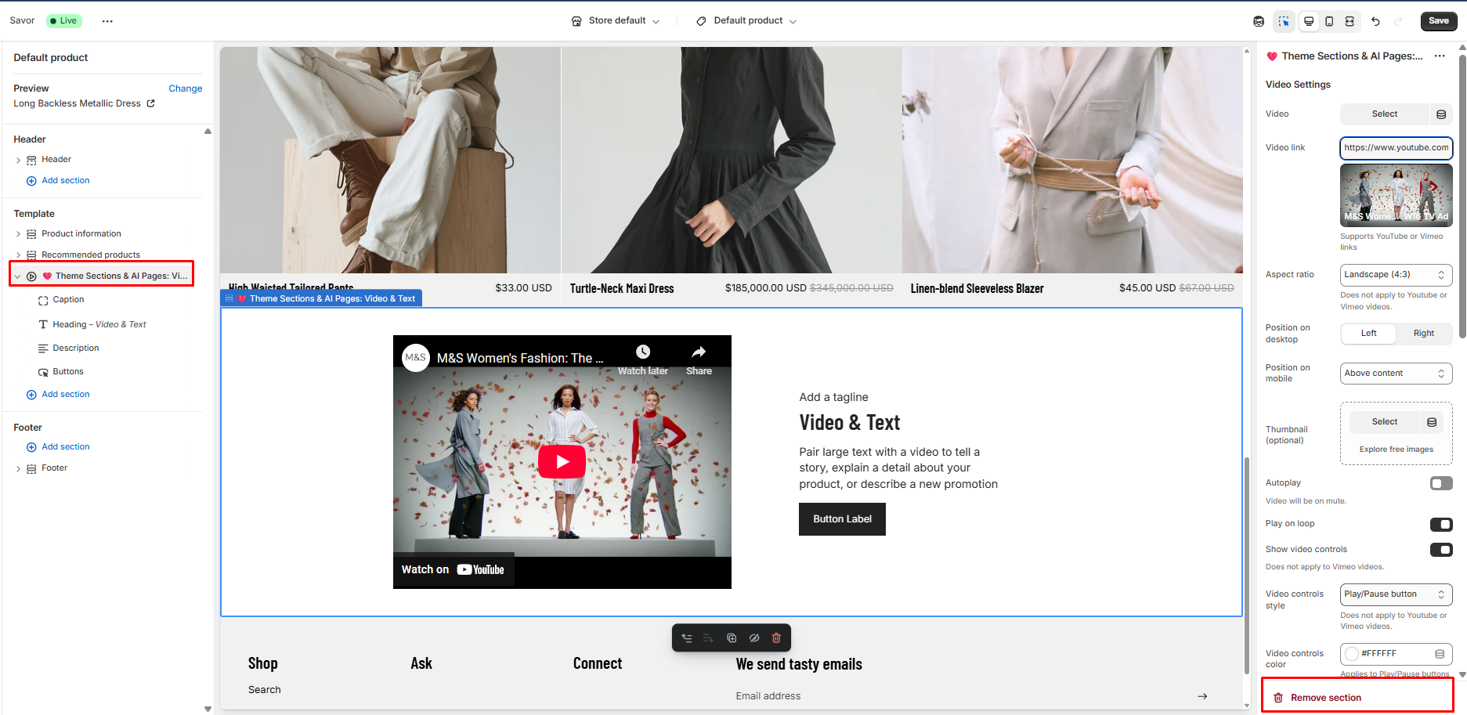Screen dimensions: 1467x715
Task: Click the Turtle-Neck Maxi Dress product title
Action: click(622, 289)
